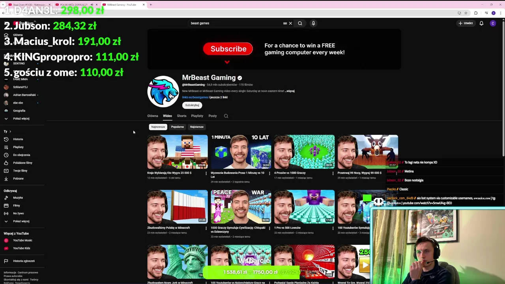Open a new browser tab with plus

(150, 5)
